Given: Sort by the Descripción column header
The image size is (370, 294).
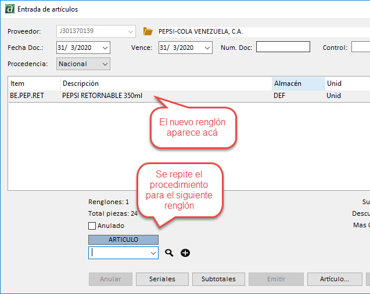Looking at the screenshot, I should click(166, 84).
